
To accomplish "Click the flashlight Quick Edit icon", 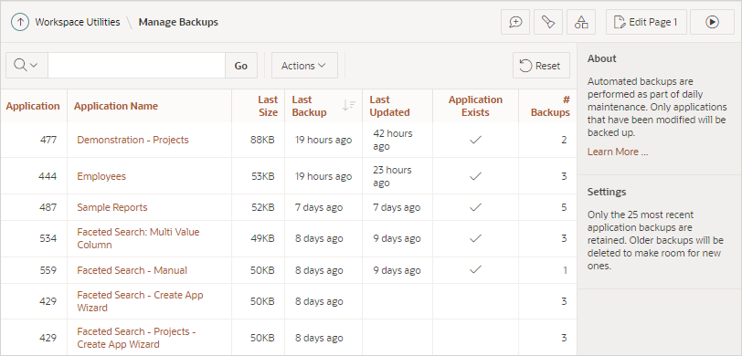I will tap(548, 22).
